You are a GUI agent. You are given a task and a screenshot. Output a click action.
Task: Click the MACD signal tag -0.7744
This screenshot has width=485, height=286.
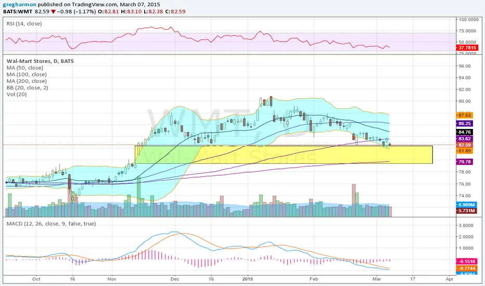[x=467, y=268]
